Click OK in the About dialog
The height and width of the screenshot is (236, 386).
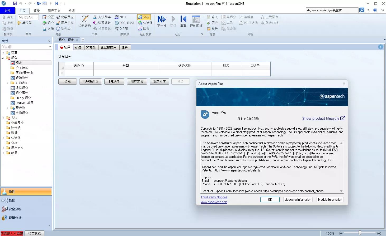point(270,199)
